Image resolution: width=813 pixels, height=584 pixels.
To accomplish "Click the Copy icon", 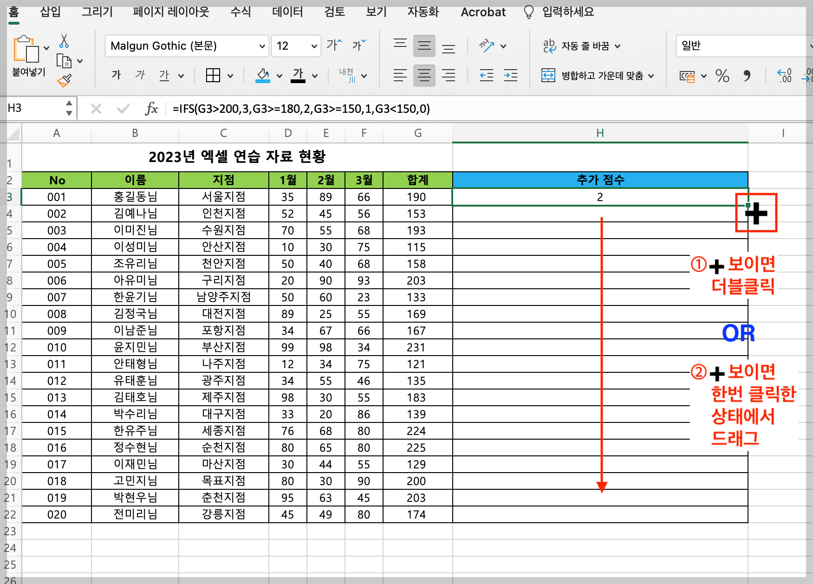I will pyautogui.click(x=65, y=61).
